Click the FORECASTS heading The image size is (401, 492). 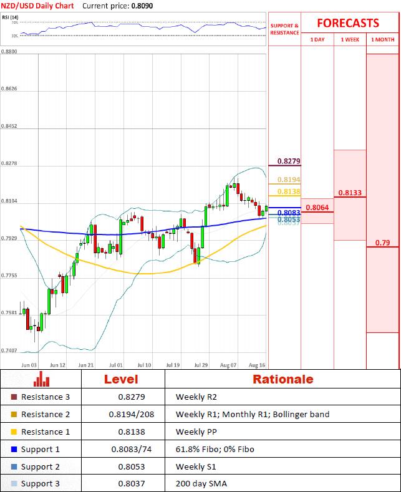point(347,23)
